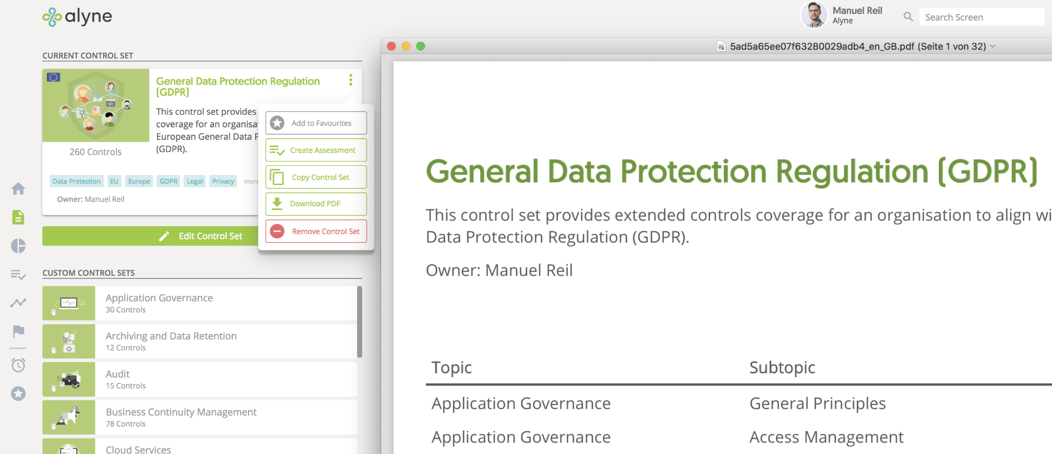Open the favourites star sidebar icon
This screenshot has width=1052, height=454.
coord(18,394)
